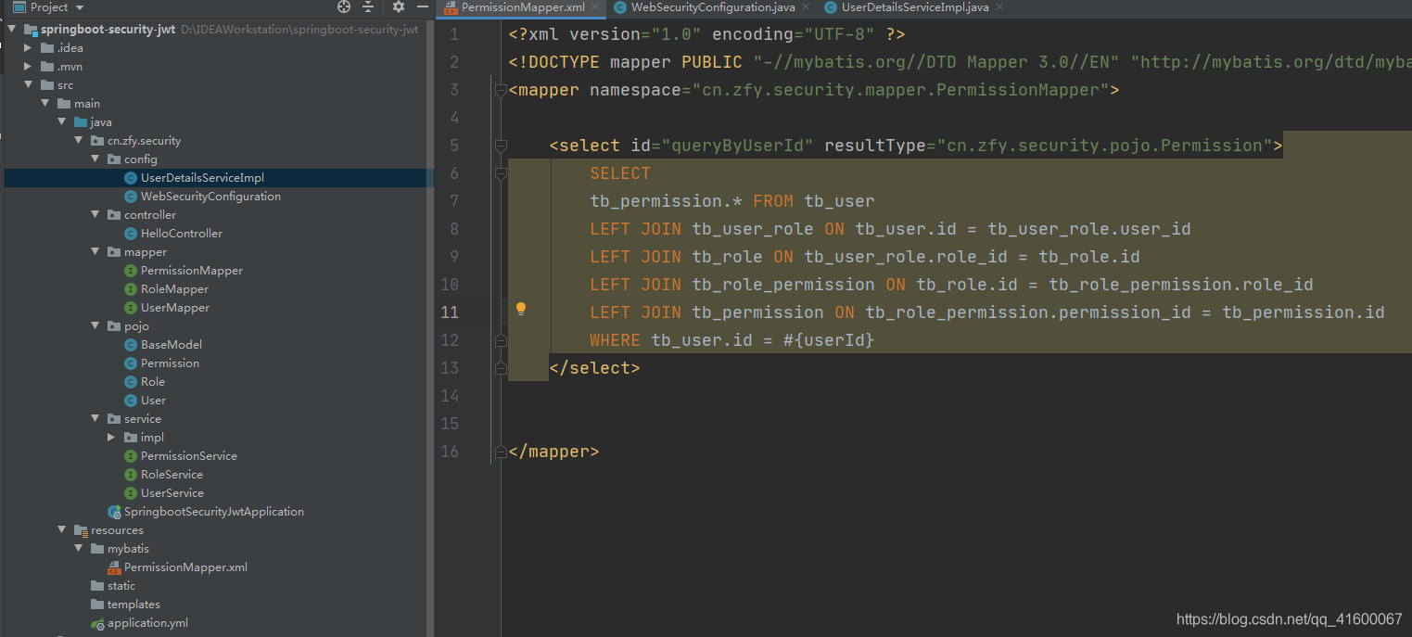Click the RoleService interface icon
This screenshot has height=637, width=1412.
coord(131,474)
